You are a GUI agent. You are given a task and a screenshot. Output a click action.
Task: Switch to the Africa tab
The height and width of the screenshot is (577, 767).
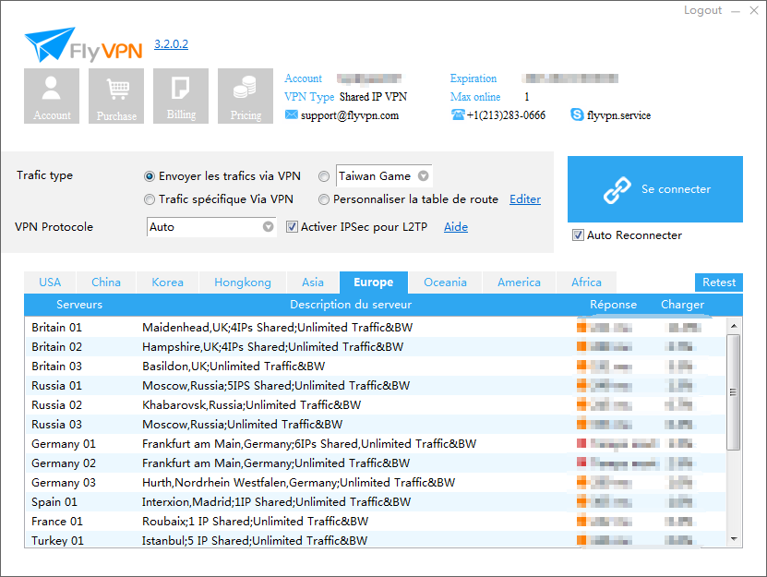586,282
